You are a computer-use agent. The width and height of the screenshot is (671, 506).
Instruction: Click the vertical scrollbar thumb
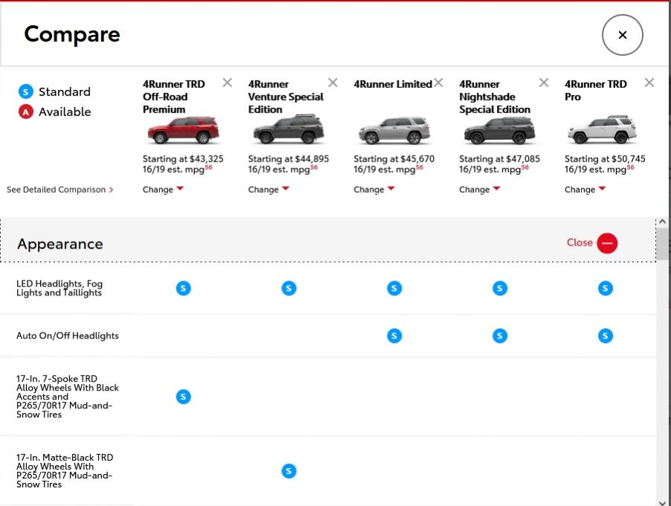coord(662,243)
